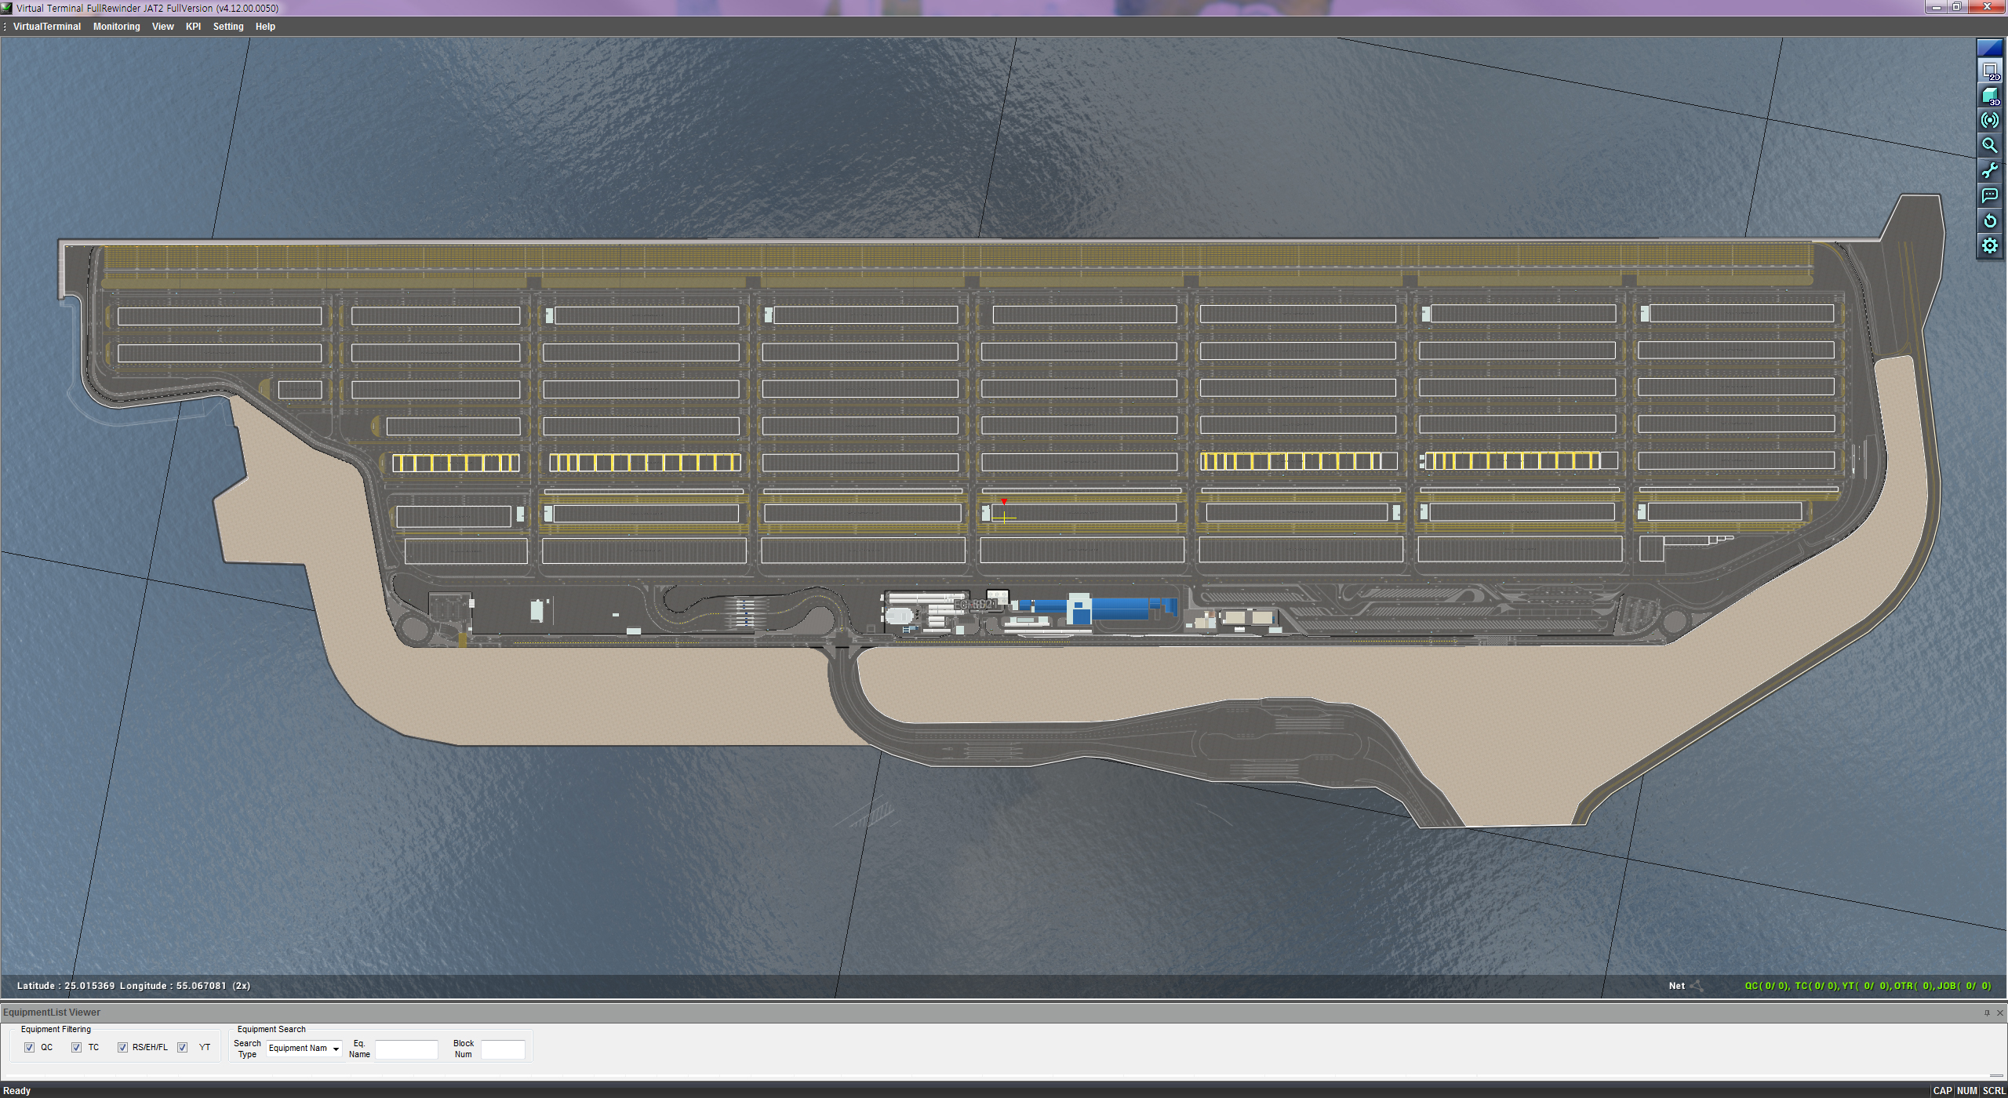The height and width of the screenshot is (1098, 2008).
Task: Click the Block Num input field
Action: pos(502,1049)
